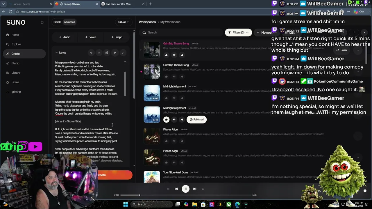This screenshot has width=372, height=209.
Task: Skip to the next track
Action: [195, 189]
